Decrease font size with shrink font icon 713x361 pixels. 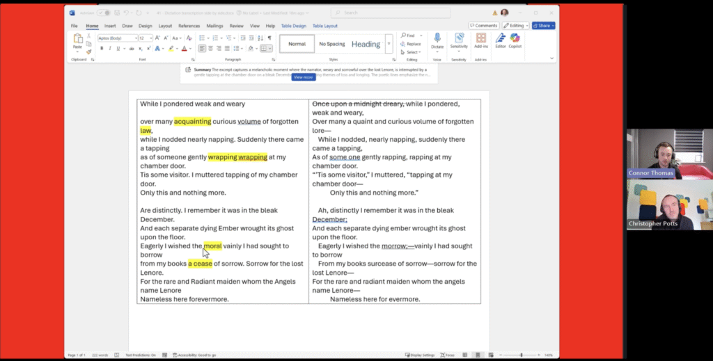(x=165, y=38)
